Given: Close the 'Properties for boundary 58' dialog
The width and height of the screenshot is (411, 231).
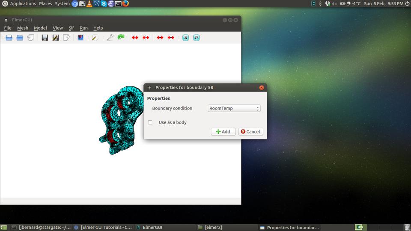Looking at the screenshot, I should (x=261, y=87).
